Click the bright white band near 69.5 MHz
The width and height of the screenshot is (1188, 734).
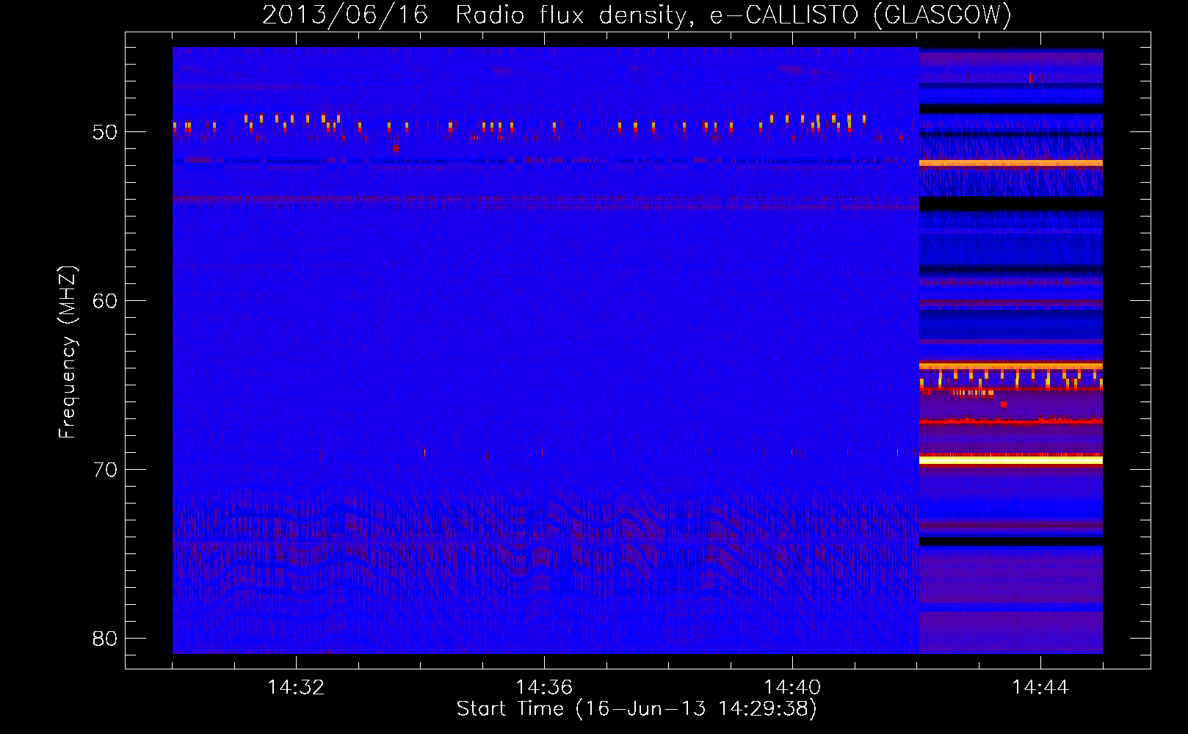coord(1010,460)
